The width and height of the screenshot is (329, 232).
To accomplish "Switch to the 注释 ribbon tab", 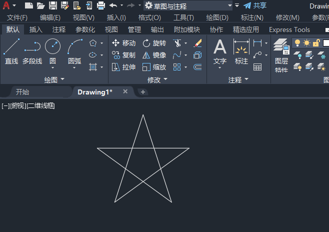I will point(59,29).
